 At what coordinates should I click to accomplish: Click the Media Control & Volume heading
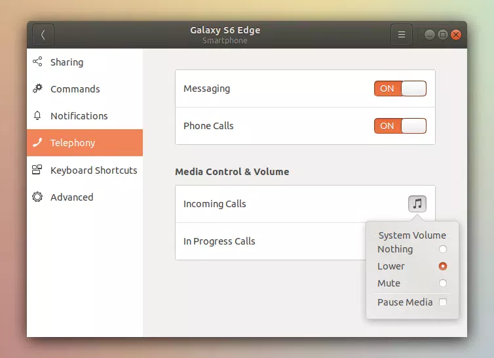tap(232, 172)
